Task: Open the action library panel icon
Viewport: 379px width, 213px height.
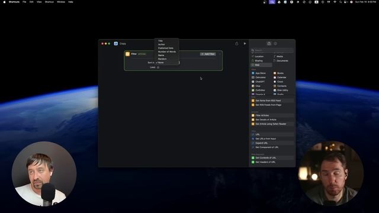Action: 269,44
